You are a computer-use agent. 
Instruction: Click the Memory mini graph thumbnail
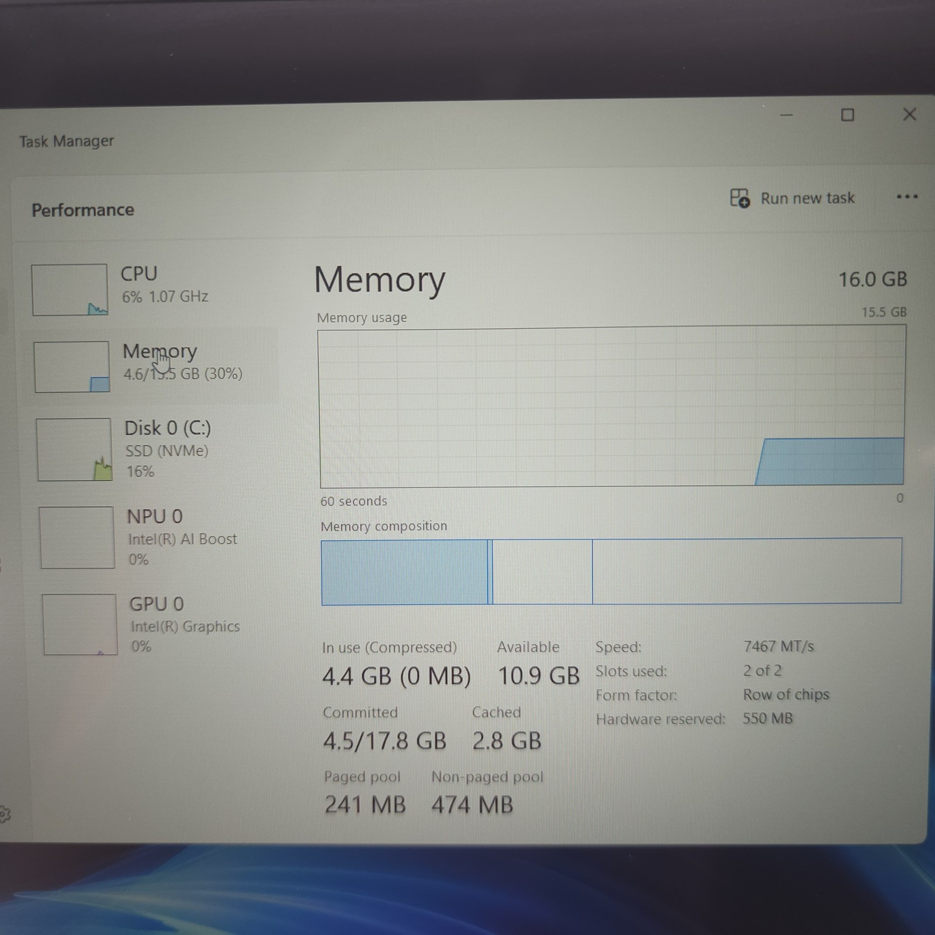(x=72, y=367)
